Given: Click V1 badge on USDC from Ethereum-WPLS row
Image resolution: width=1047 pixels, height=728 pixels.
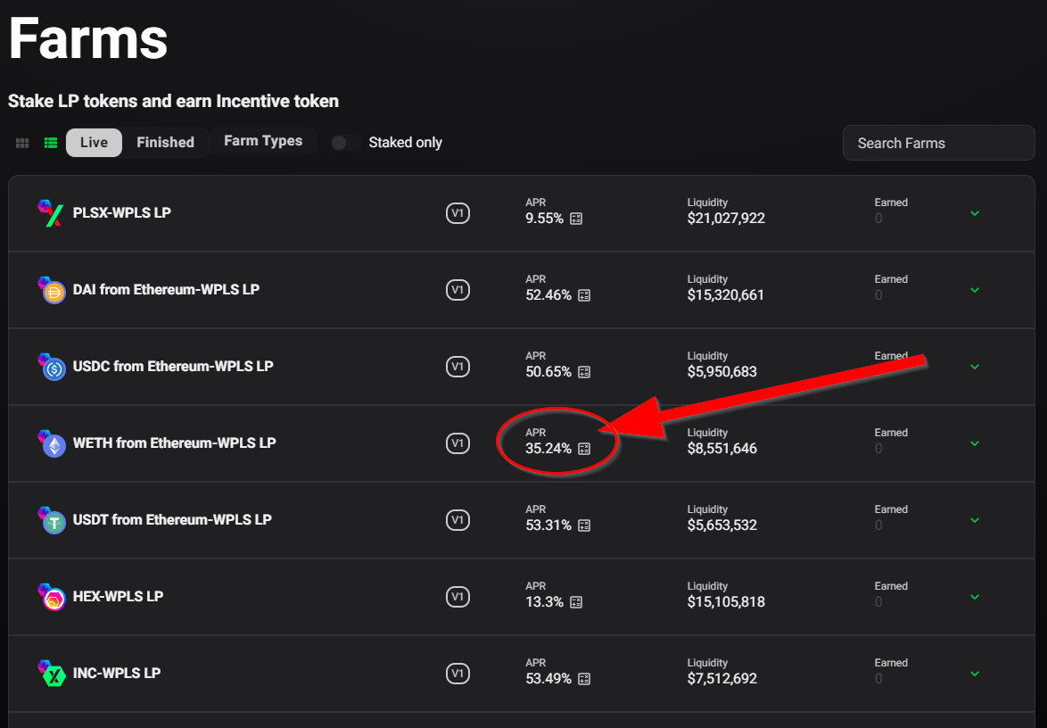Looking at the screenshot, I should 458,367.
